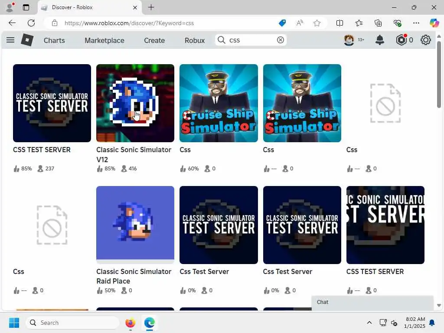Close the Discover - Roblox tab
Image resolution: width=444 pixels, height=333 pixels.
point(135,7)
